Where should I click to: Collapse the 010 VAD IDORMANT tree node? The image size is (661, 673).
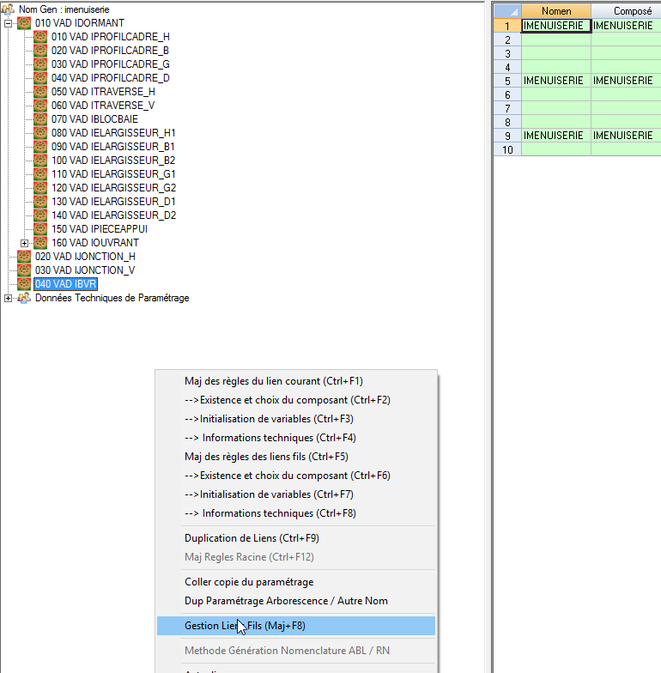[9, 23]
